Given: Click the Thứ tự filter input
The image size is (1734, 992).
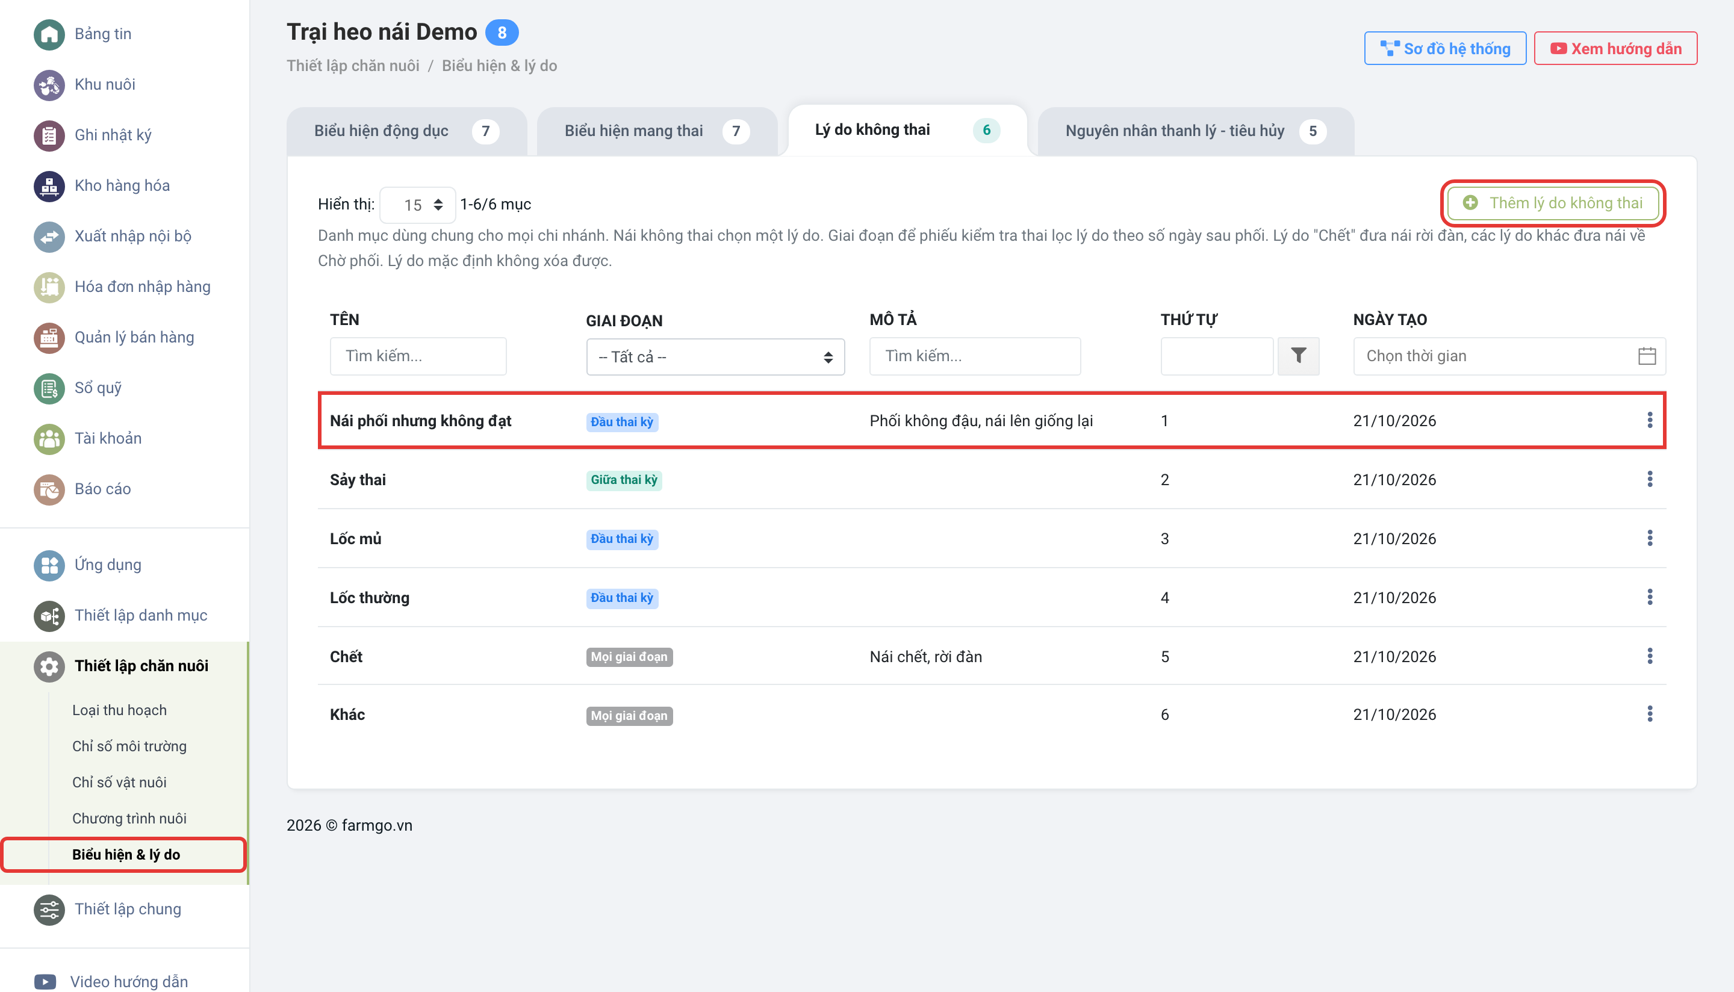Looking at the screenshot, I should [1217, 356].
